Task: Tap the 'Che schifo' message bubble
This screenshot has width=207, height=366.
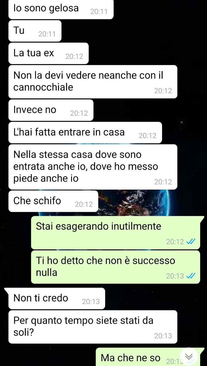Action: pos(53,201)
